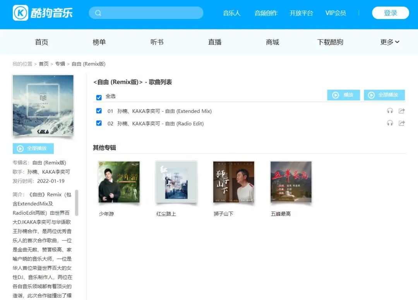The width and height of the screenshot is (418, 300).
Task: Open the 少年游 album thumbnail
Action: (x=119, y=182)
